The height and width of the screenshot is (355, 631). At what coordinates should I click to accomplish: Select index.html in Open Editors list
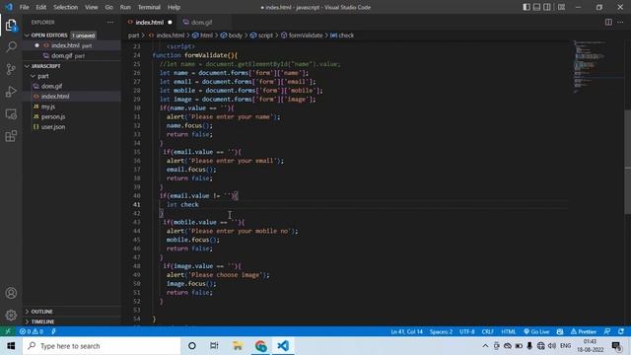click(x=72, y=45)
